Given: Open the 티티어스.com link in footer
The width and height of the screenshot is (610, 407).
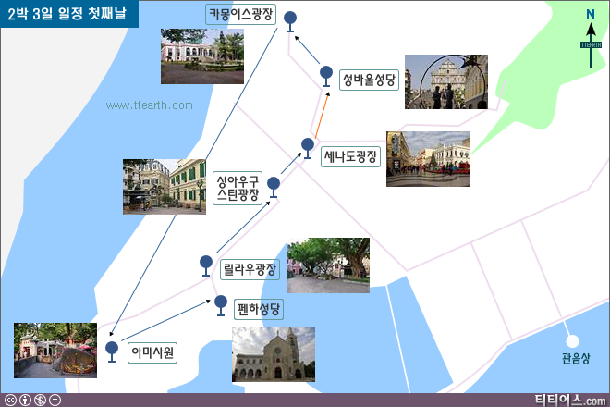Looking at the screenshot, I should point(570,400).
